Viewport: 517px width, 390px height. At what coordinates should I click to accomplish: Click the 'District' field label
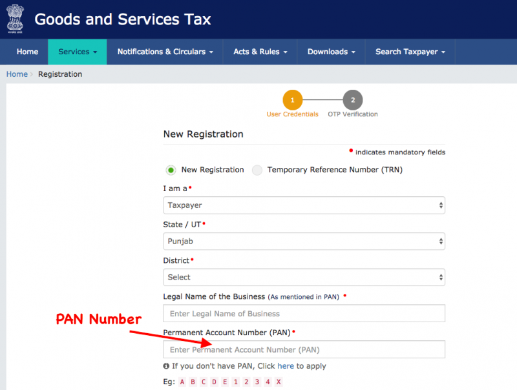pos(176,261)
